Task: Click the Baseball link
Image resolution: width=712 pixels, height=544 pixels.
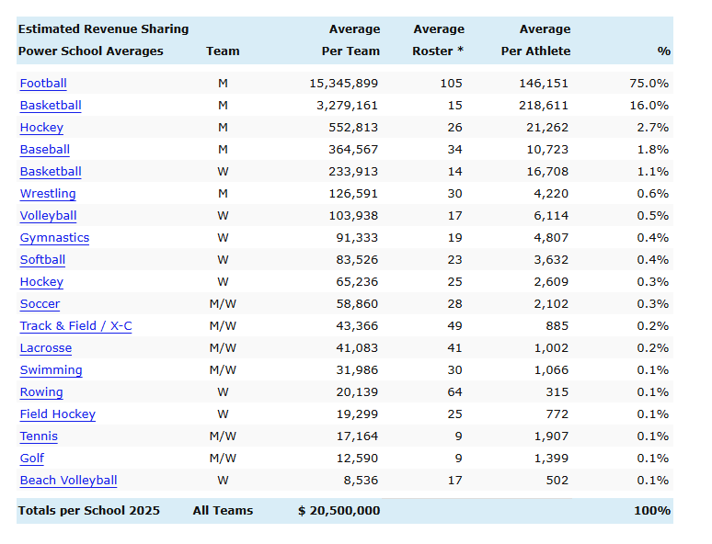Action: [x=44, y=150]
